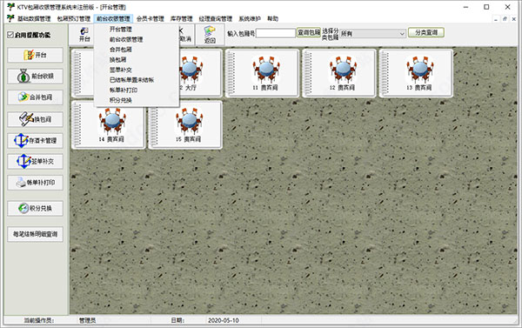The image size is (522, 328).
Task: Select room 12 贵宾间 table card
Action: (339, 73)
